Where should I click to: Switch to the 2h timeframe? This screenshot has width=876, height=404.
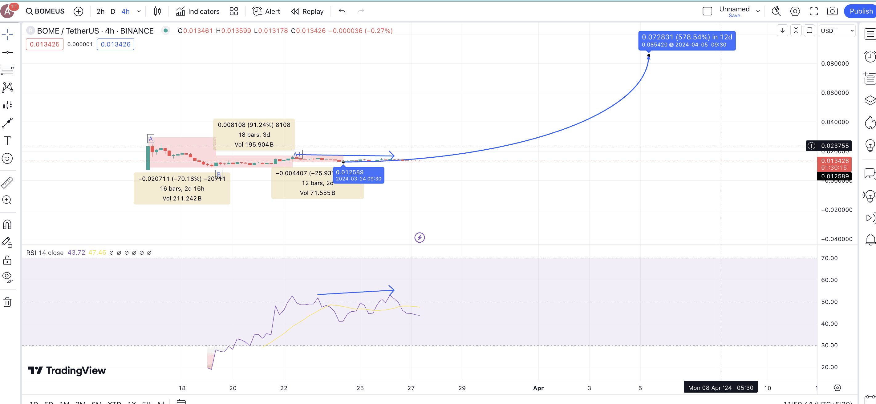(100, 12)
